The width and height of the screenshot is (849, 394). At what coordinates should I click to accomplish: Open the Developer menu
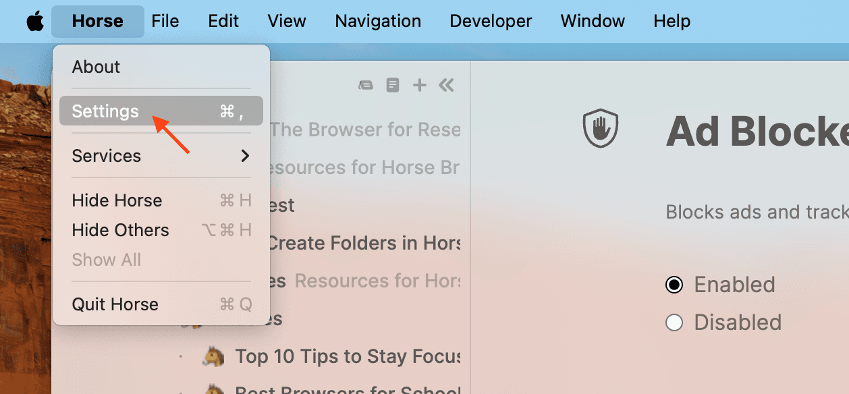click(491, 21)
